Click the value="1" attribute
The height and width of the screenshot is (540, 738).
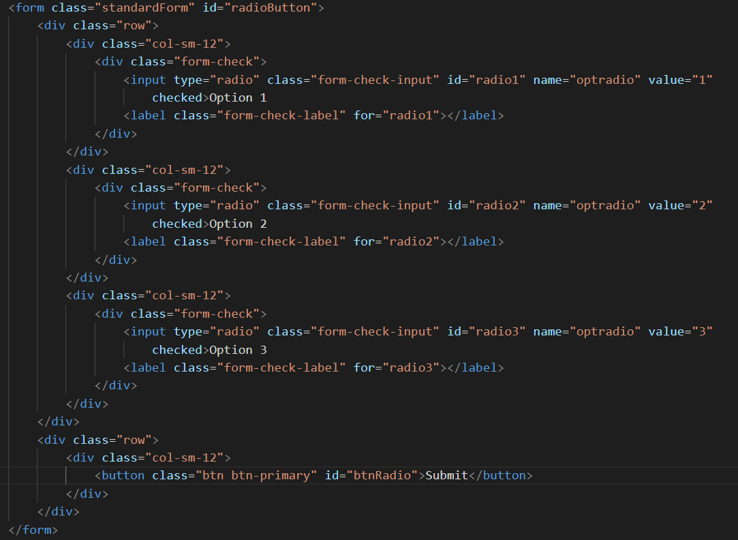point(680,80)
